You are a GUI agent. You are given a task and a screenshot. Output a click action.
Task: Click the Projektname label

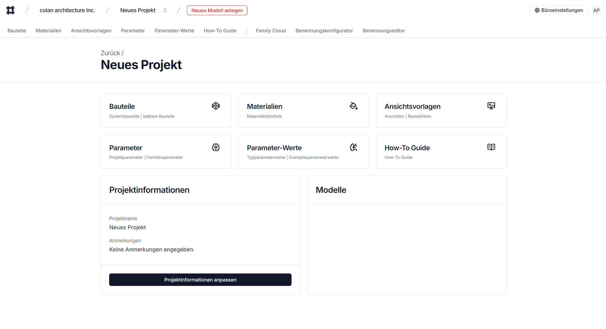pos(123,219)
